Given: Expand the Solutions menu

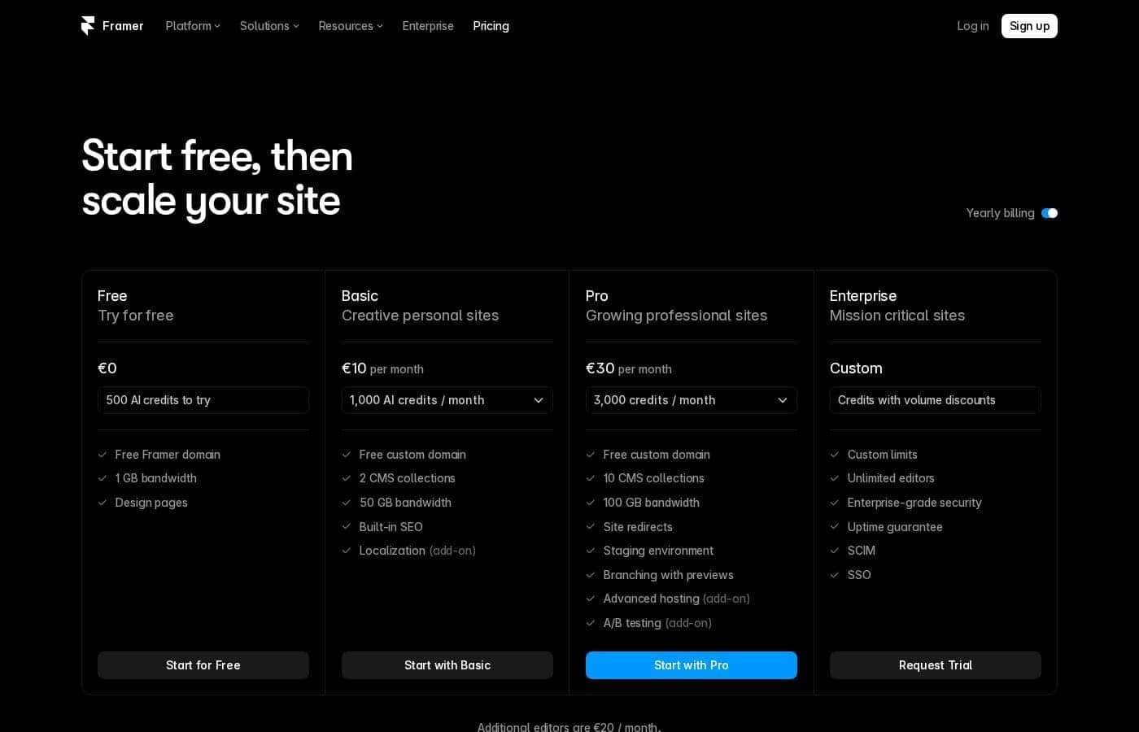Looking at the screenshot, I should point(269,26).
